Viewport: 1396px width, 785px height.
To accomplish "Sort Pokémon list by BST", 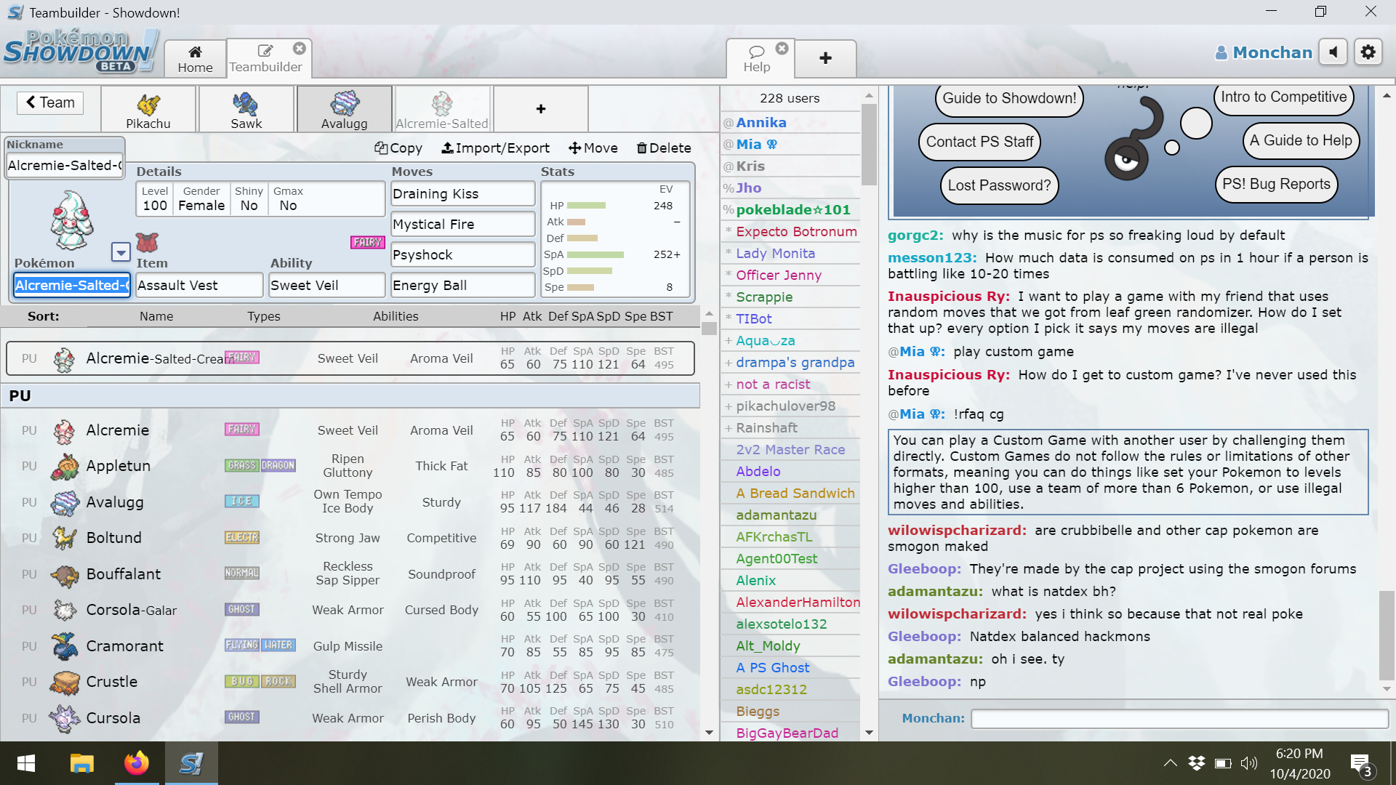I will [x=662, y=316].
